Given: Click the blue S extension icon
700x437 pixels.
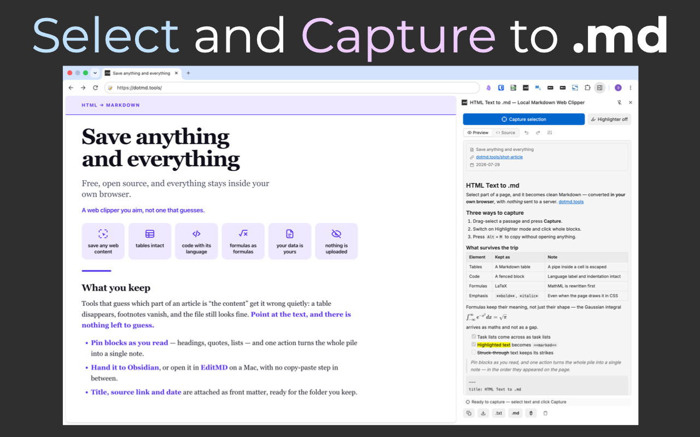Looking at the screenshot, I should pos(575,87).
